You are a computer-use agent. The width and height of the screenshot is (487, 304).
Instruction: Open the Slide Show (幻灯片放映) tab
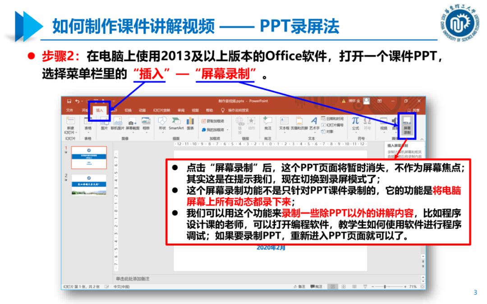(x=161, y=110)
